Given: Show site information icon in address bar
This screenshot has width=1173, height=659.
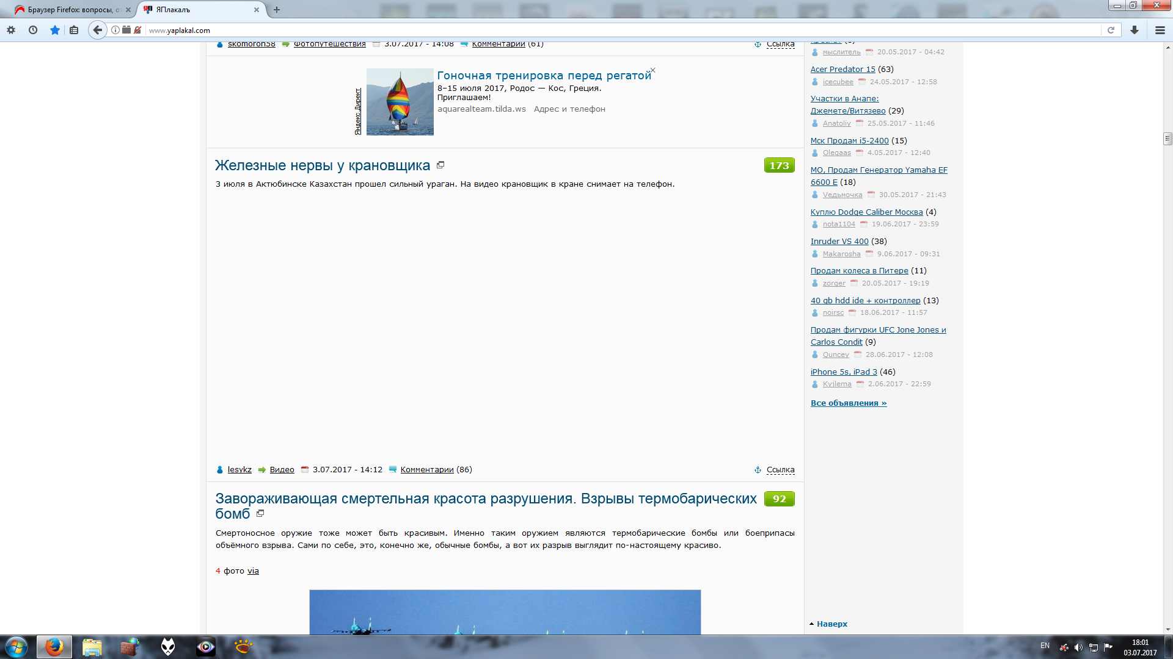Looking at the screenshot, I should pyautogui.click(x=115, y=30).
